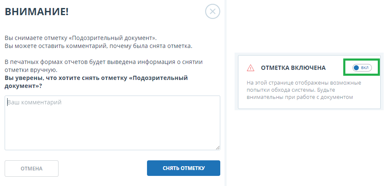Image resolution: width=390 pixels, height=186 pixels.
Task: Click the paragraph about печатных формах отчетов
Action: [104, 61]
